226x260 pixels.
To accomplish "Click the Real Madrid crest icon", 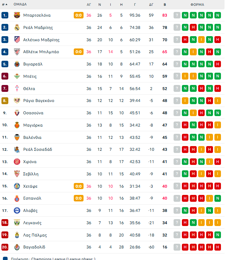I will point(17,27).
